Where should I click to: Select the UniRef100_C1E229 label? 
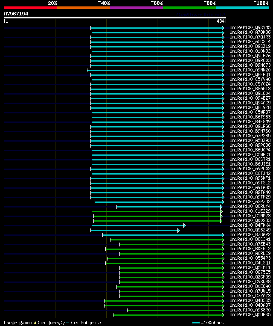(250, 211)
